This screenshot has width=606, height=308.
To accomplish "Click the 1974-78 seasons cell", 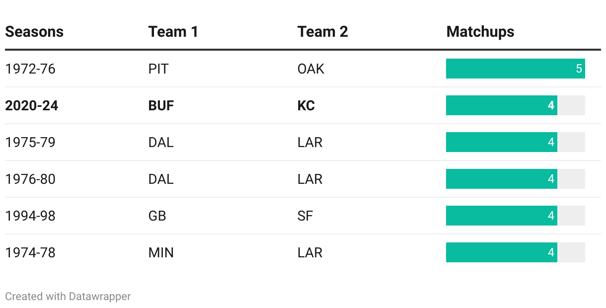I will point(30,252).
